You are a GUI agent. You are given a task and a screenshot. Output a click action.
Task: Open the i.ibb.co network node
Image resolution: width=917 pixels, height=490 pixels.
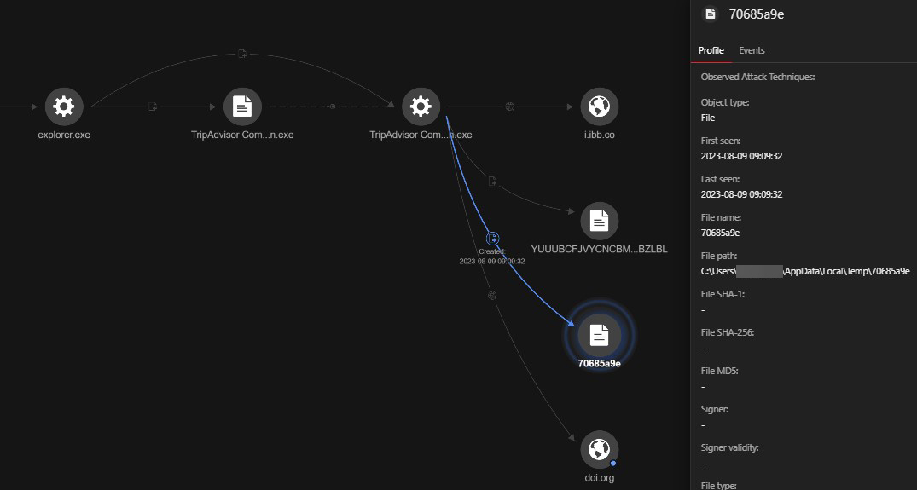[599, 107]
